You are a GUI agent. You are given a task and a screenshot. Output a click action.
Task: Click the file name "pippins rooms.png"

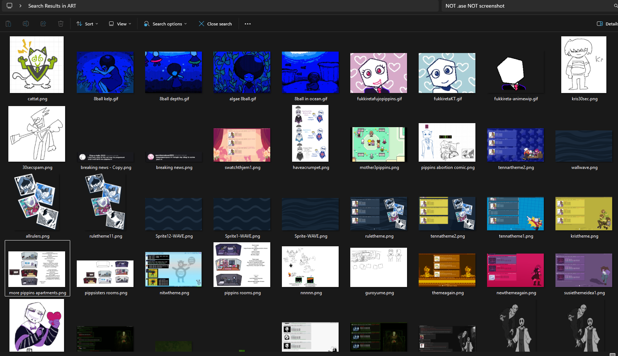click(x=243, y=293)
